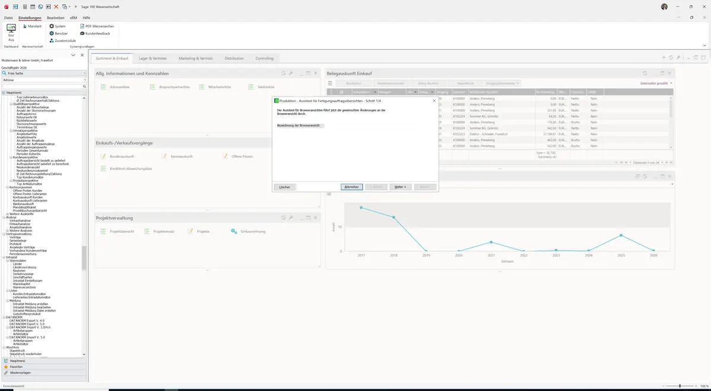Open Projektübersicht shortcut

pyautogui.click(x=117, y=231)
